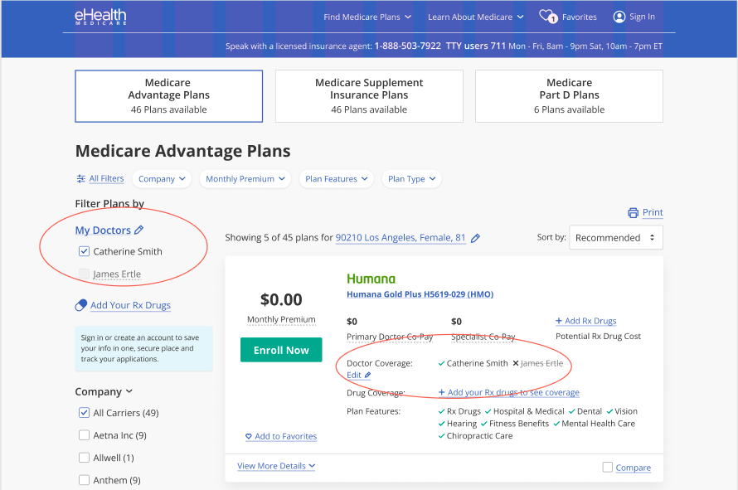Click the Sign In user icon
The width and height of the screenshot is (738, 490).
pyautogui.click(x=619, y=17)
